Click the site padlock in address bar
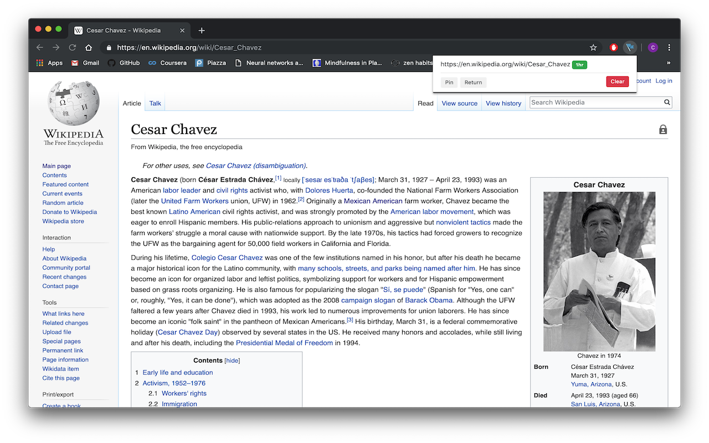This screenshot has height=443, width=709. (x=109, y=48)
